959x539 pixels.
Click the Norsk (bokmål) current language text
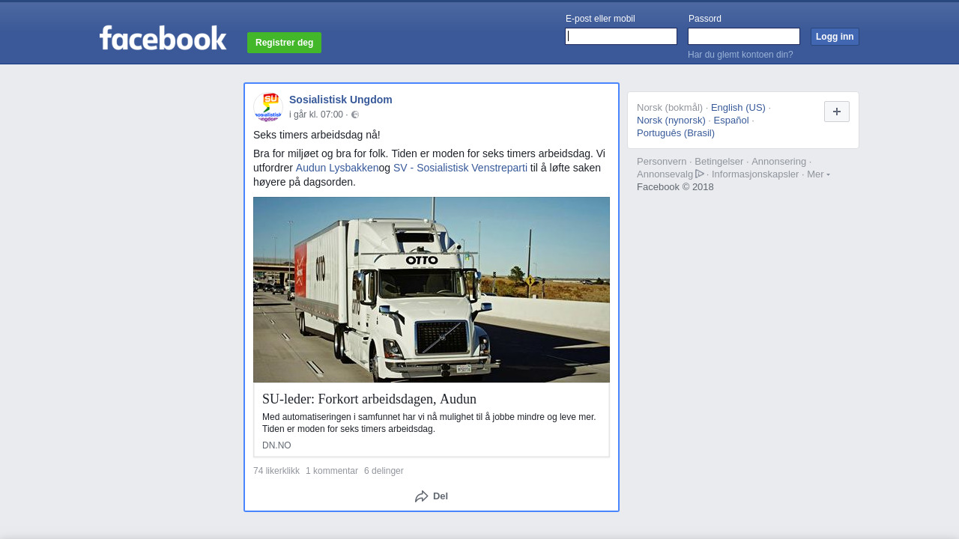pyautogui.click(x=670, y=107)
